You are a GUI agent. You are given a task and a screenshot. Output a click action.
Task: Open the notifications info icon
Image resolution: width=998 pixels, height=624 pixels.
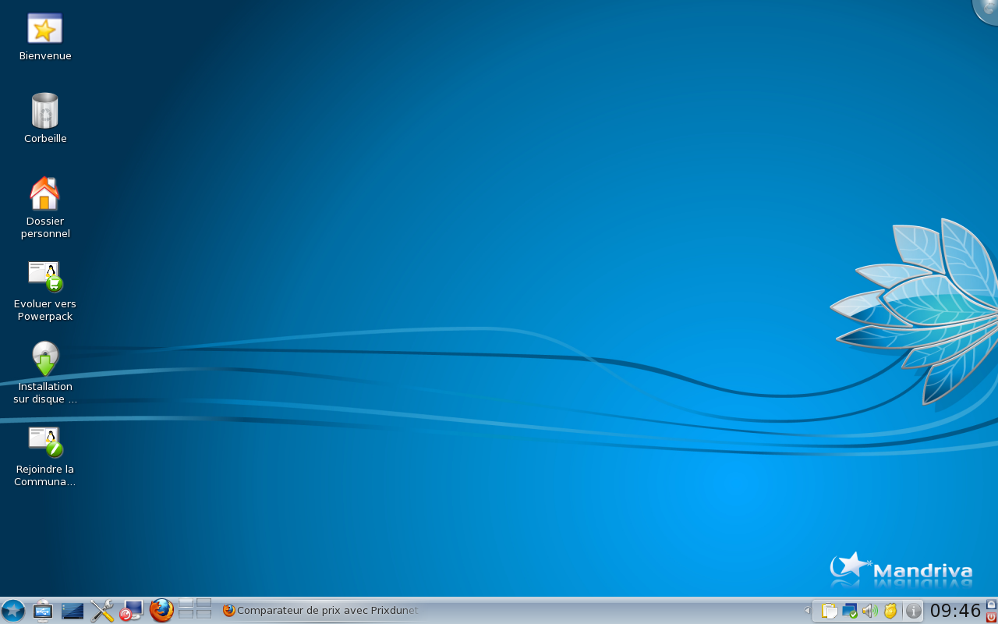tap(913, 611)
